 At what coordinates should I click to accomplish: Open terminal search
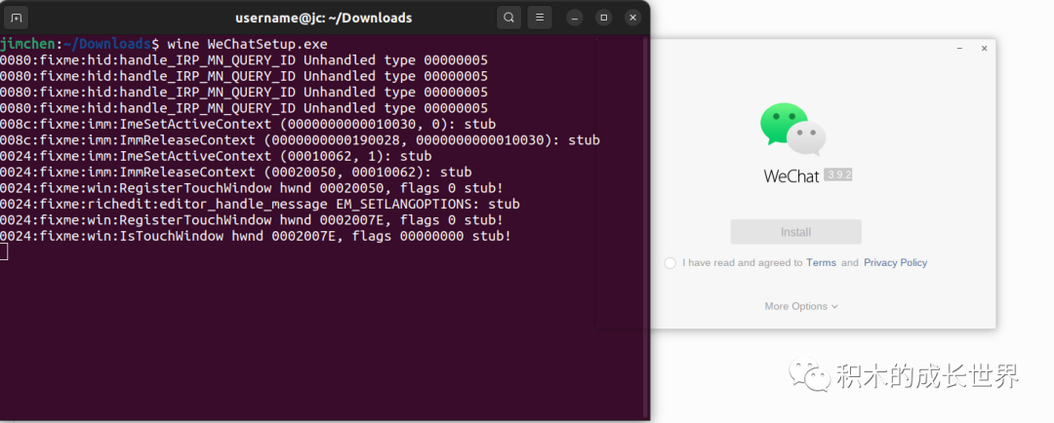508,18
